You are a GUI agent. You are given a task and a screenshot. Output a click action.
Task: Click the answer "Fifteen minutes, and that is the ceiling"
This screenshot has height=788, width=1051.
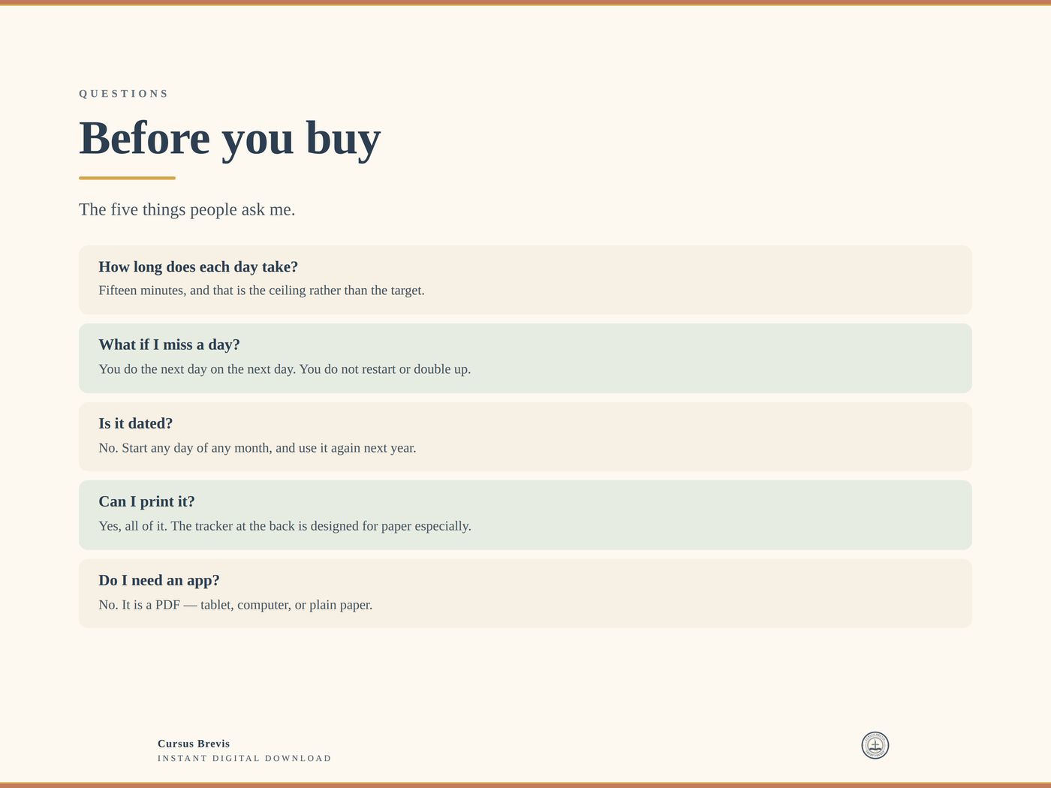(261, 290)
